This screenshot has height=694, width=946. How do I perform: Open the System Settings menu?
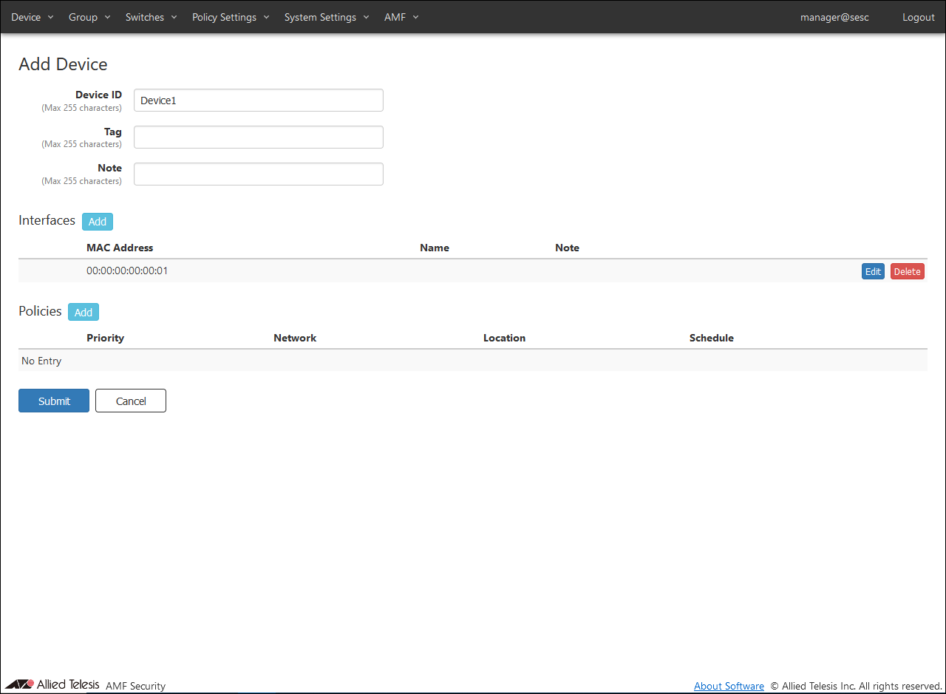326,17
